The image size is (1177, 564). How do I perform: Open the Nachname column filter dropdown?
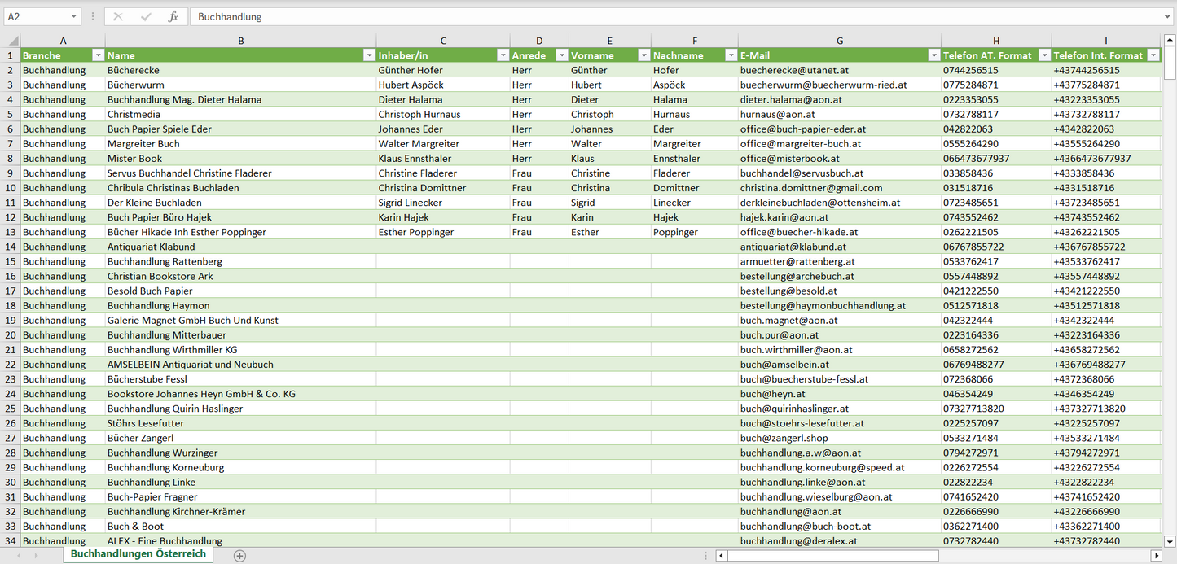(x=731, y=55)
